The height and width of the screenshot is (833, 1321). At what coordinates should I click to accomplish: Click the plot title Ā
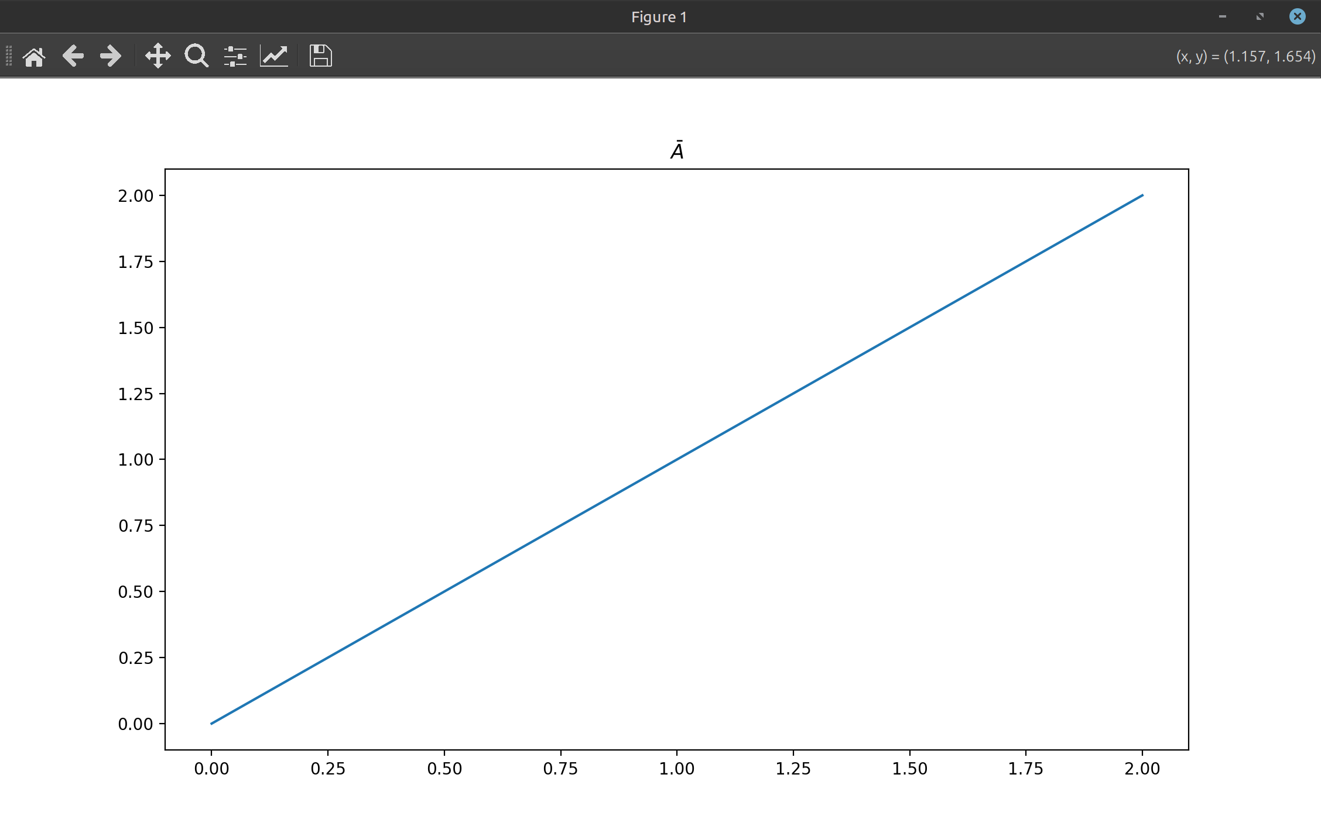677,151
